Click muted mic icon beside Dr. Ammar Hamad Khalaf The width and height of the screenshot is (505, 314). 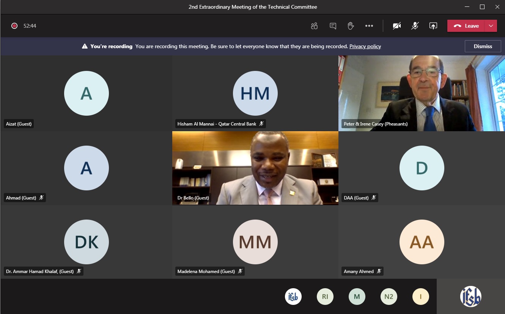(79, 271)
